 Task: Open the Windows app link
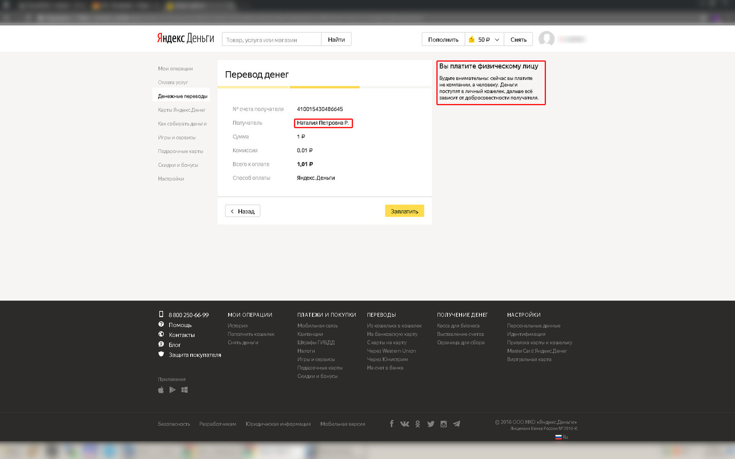(184, 390)
